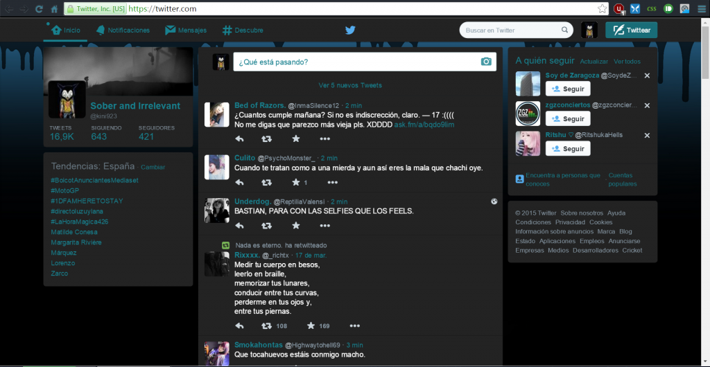Dismiss Soy de Zaragoza suggestion
Viewport: 710px width, 367px height.
click(647, 75)
